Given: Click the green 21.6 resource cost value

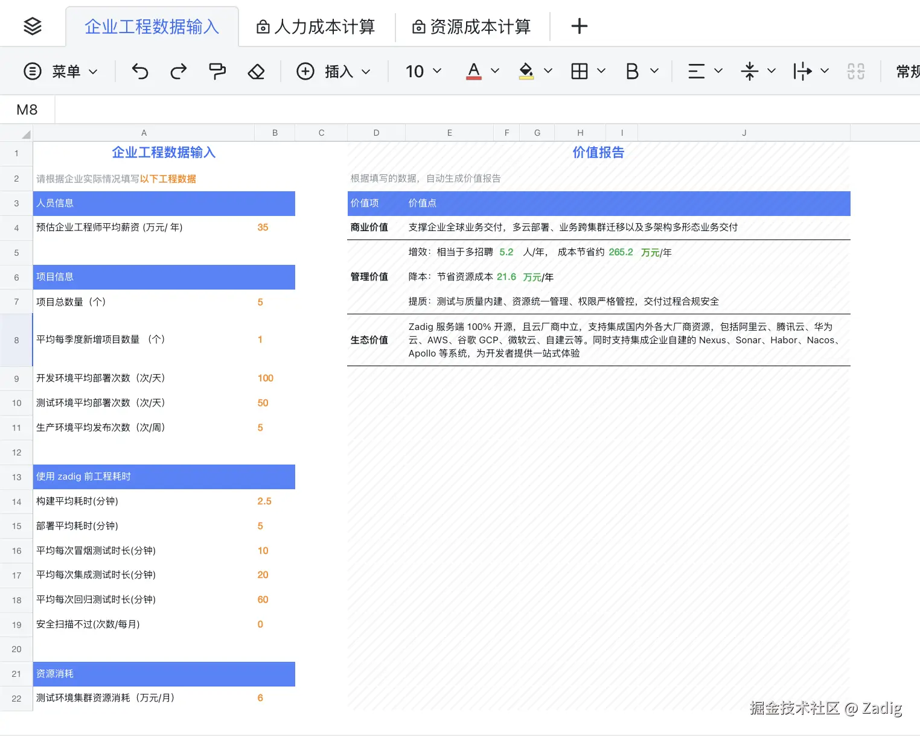Looking at the screenshot, I should pos(506,277).
